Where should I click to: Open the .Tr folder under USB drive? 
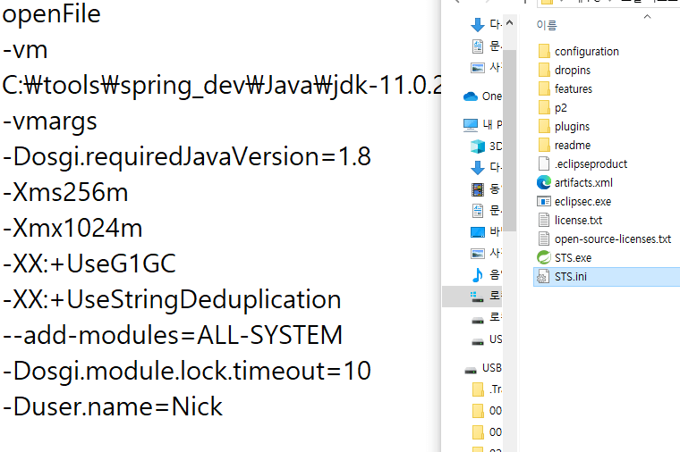pyautogui.click(x=478, y=389)
